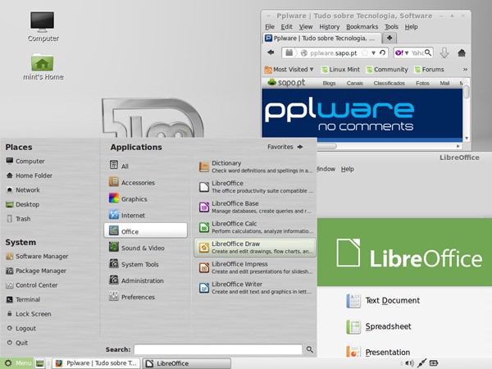Go to Firefox home page icon
Screen dimensions: 492x369
click(x=461, y=52)
